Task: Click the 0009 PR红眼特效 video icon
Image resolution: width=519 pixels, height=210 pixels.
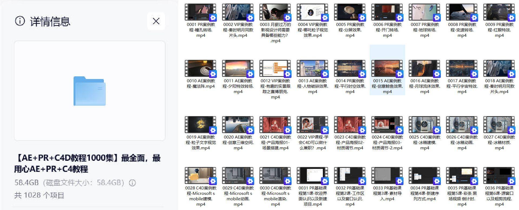Action: point(499,12)
